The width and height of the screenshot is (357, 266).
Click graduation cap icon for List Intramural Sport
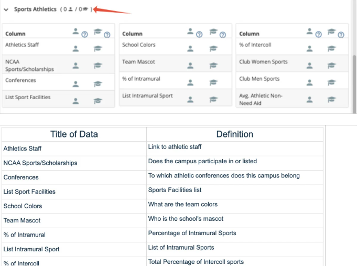(214, 99)
